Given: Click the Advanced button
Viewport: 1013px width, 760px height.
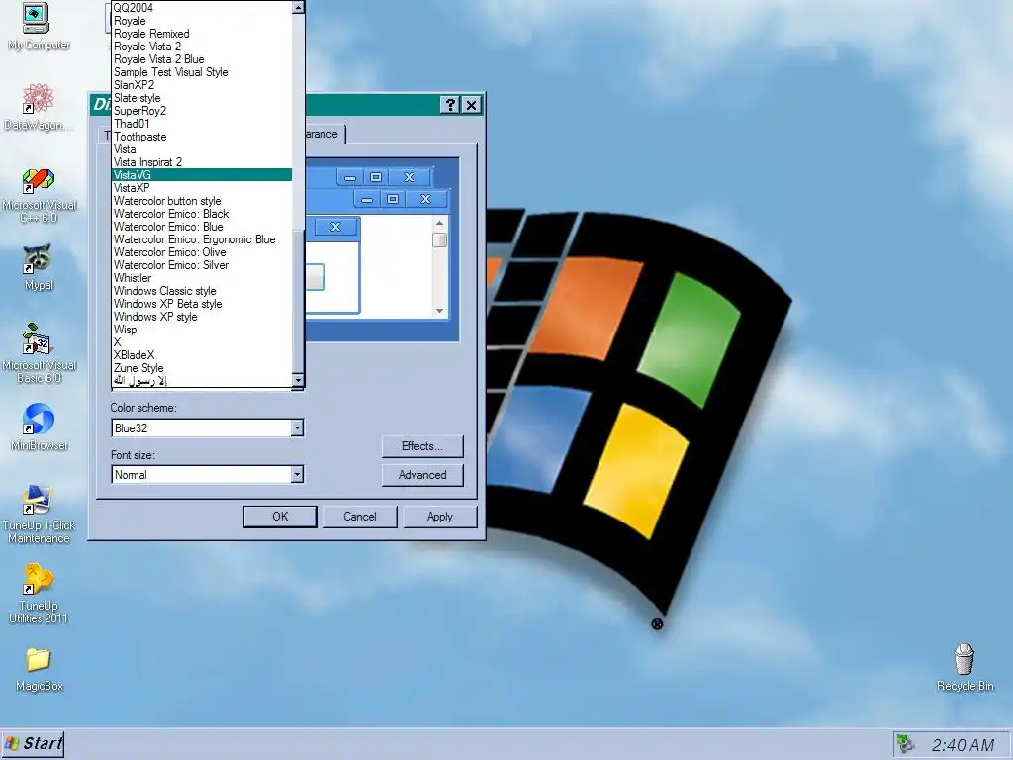Looking at the screenshot, I should 421,475.
